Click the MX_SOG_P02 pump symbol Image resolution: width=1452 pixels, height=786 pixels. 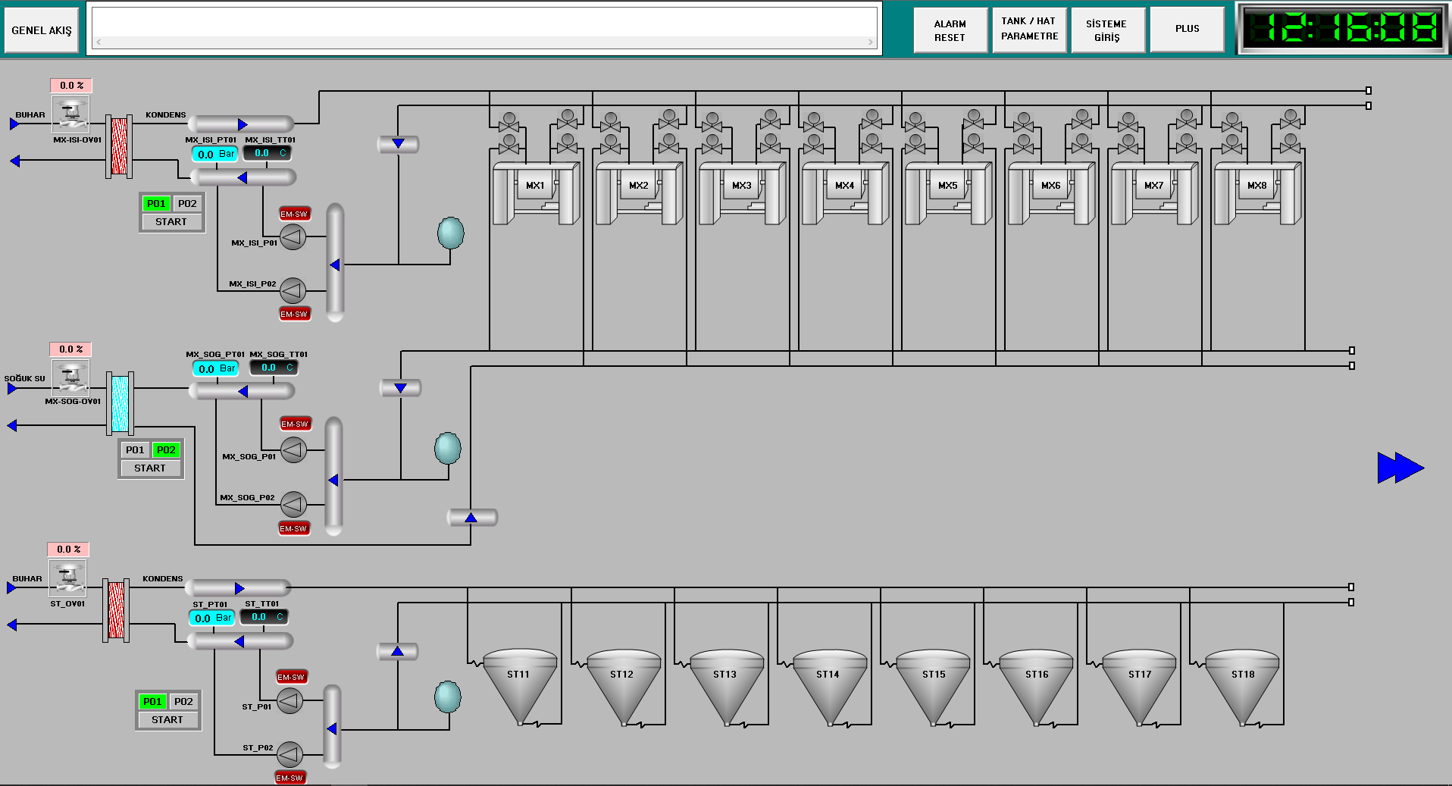[293, 503]
